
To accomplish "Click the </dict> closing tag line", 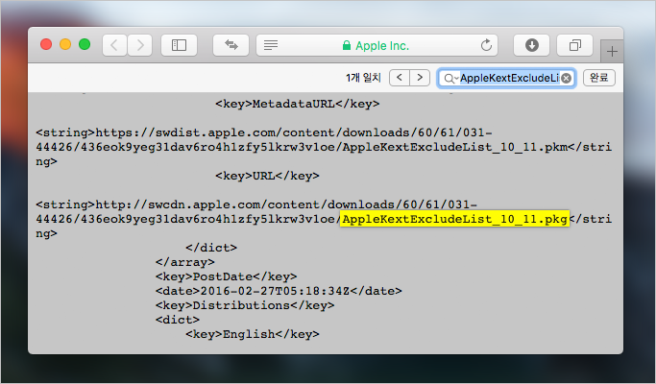I will 211,248.
